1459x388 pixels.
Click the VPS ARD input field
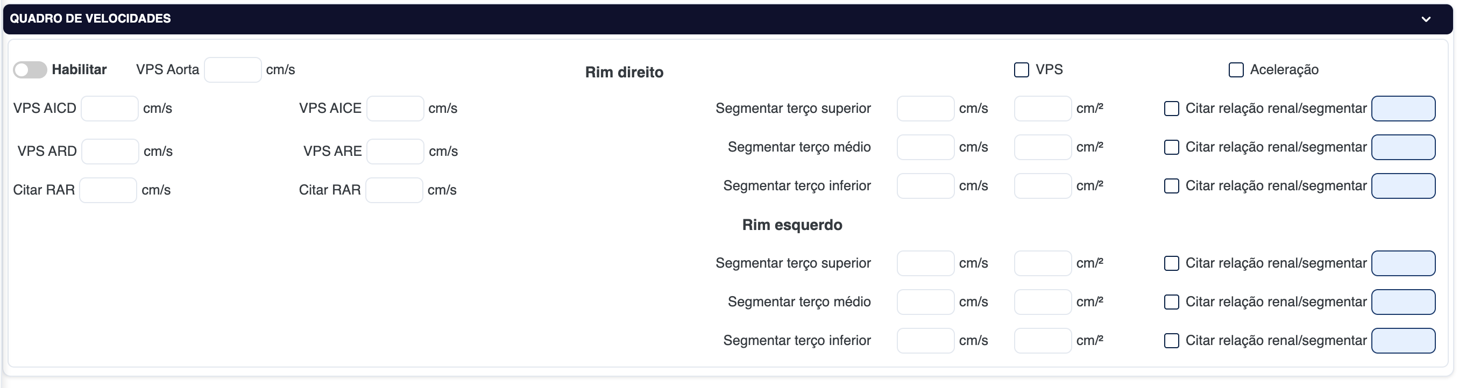pyautogui.click(x=110, y=152)
